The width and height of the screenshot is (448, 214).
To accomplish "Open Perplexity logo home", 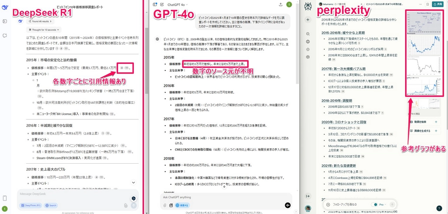I will click(x=308, y=6).
